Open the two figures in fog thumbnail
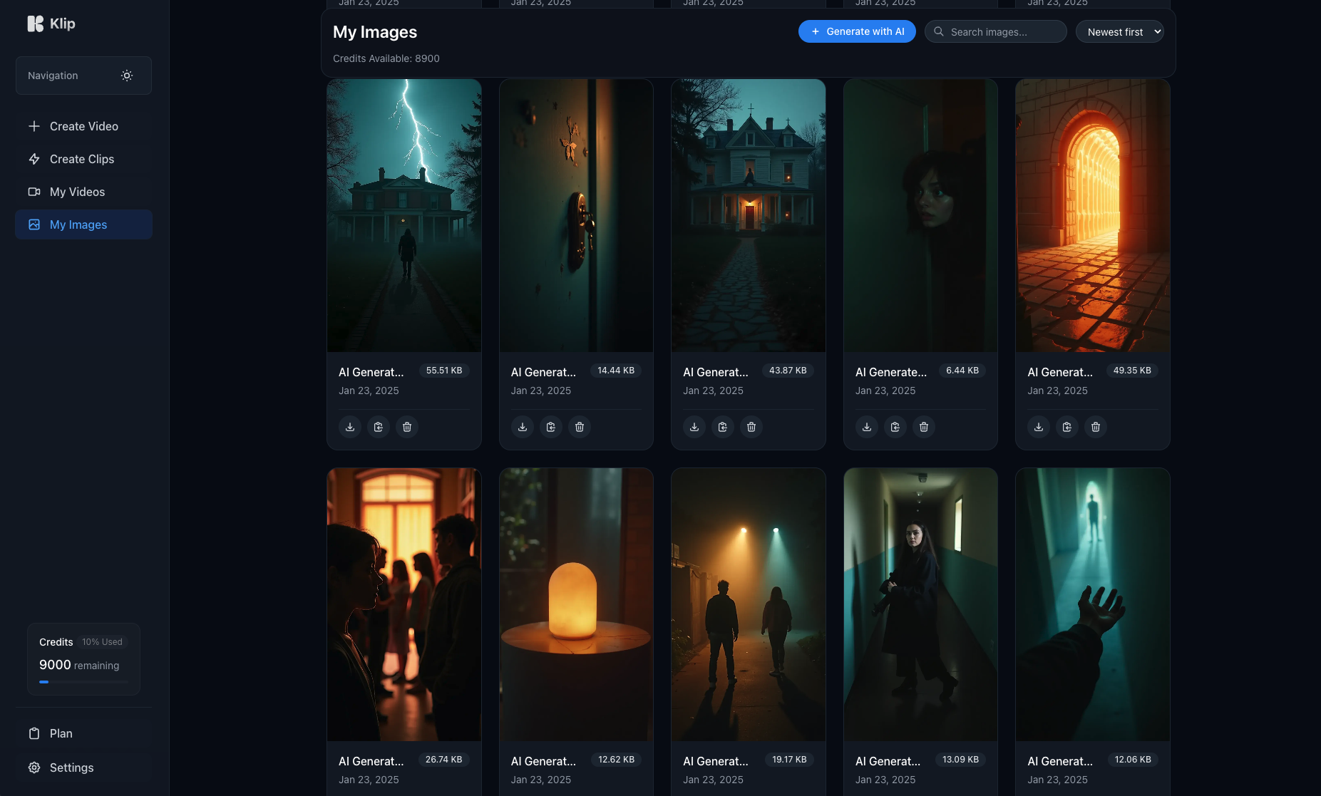This screenshot has height=796, width=1321. pos(749,604)
